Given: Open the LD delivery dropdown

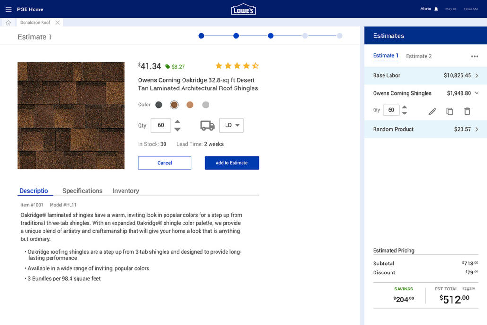Looking at the screenshot, I should [x=231, y=125].
